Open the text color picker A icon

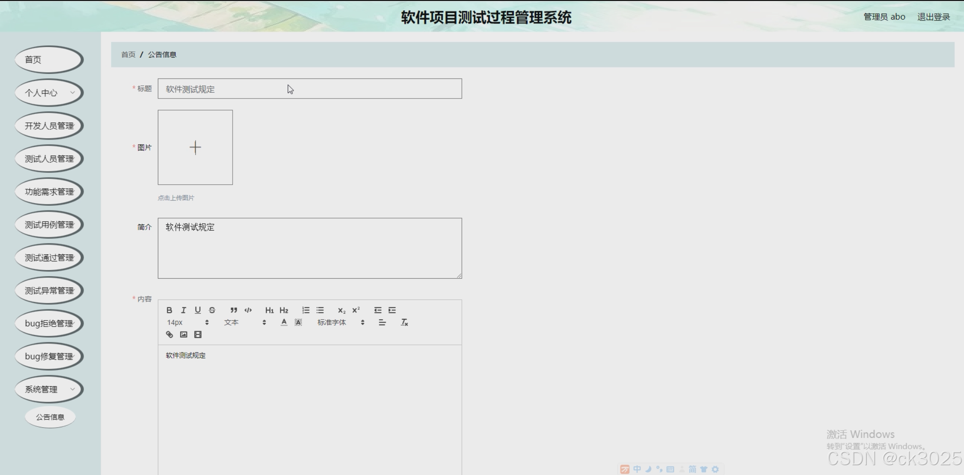283,322
